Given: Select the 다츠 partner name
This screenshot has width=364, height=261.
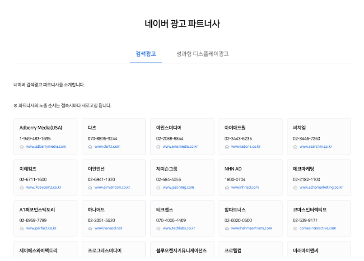Looking at the screenshot, I should (92, 128).
